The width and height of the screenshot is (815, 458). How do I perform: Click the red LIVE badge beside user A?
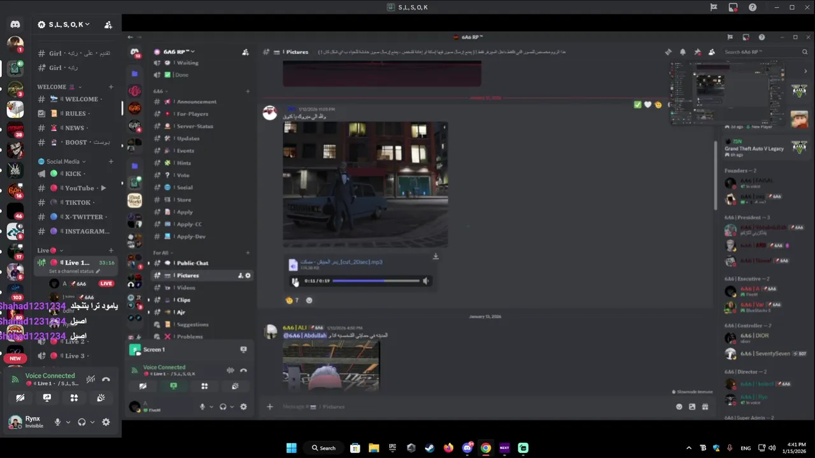tap(106, 284)
